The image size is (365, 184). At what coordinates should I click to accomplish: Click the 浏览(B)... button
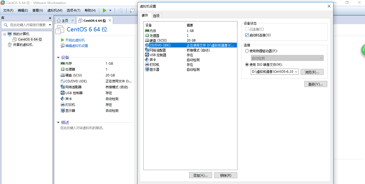(312, 72)
